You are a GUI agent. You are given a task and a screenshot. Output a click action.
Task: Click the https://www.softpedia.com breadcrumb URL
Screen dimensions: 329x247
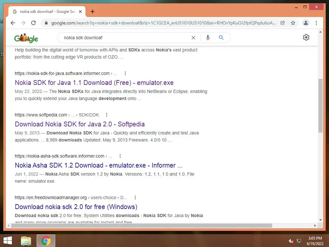41,115
